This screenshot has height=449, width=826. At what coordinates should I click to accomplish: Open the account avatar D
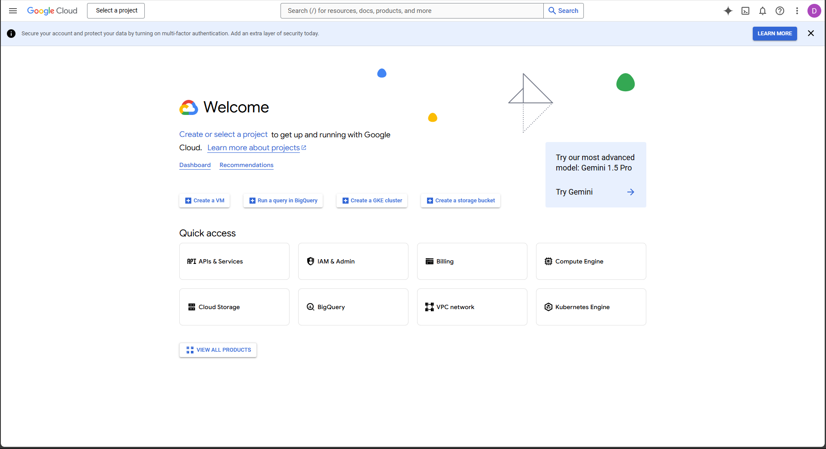pyautogui.click(x=814, y=11)
